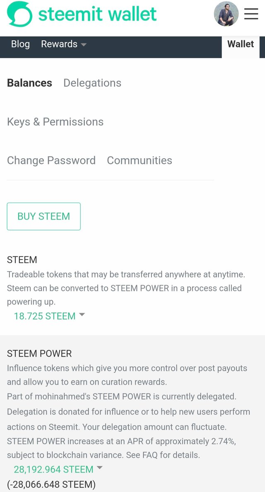This screenshot has width=265, height=492.
Task: Open Keys & Permissions
Action: point(55,122)
